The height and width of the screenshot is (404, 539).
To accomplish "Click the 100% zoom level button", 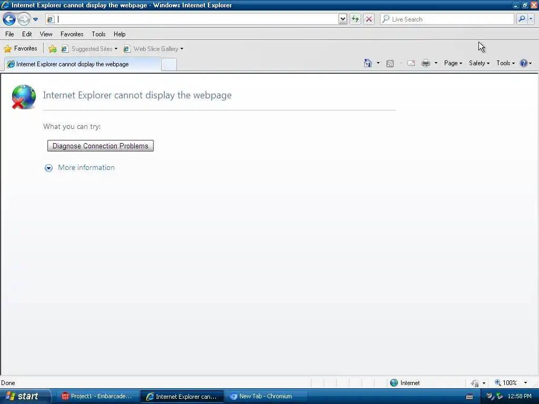I will (x=506, y=383).
